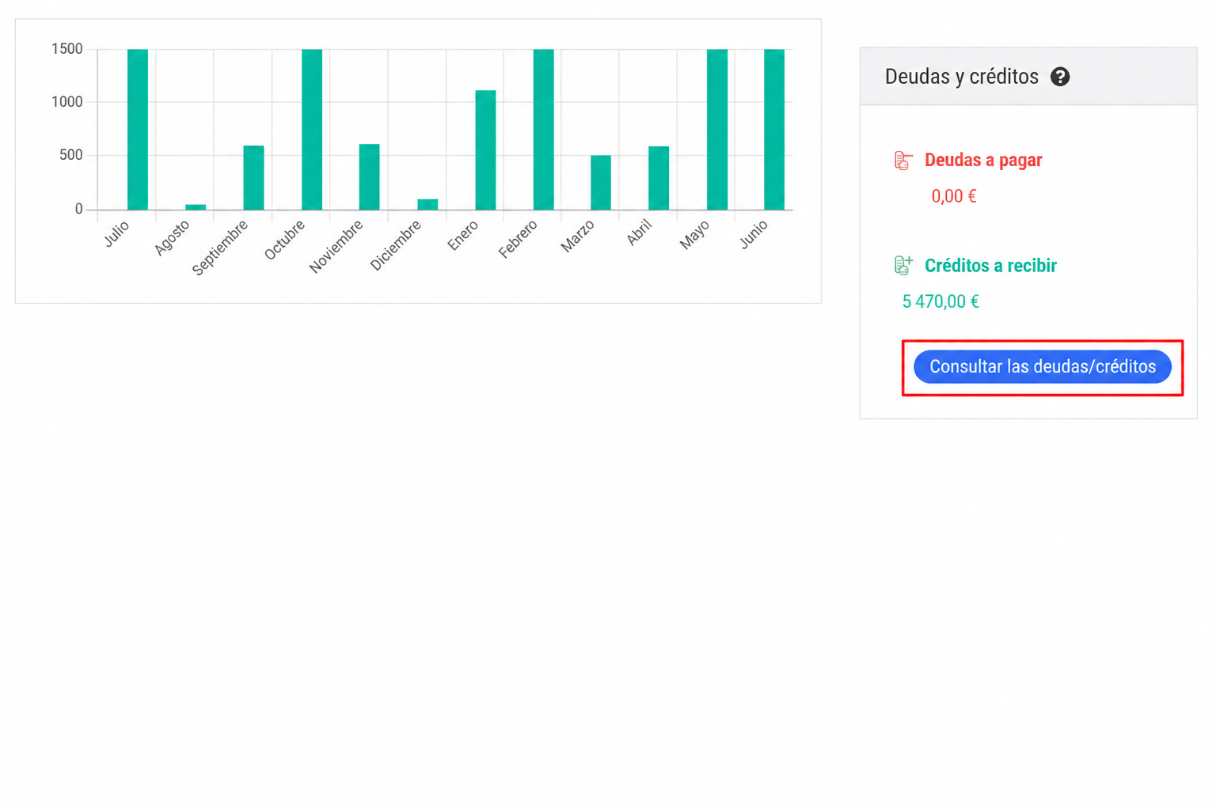Click the Junio axis label

point(754,235)
